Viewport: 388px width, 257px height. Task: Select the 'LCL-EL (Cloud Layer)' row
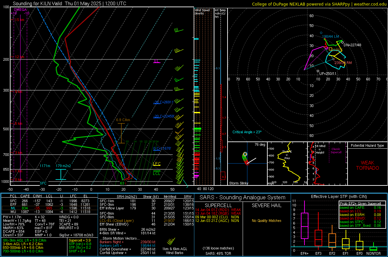(x=146, y=221)
